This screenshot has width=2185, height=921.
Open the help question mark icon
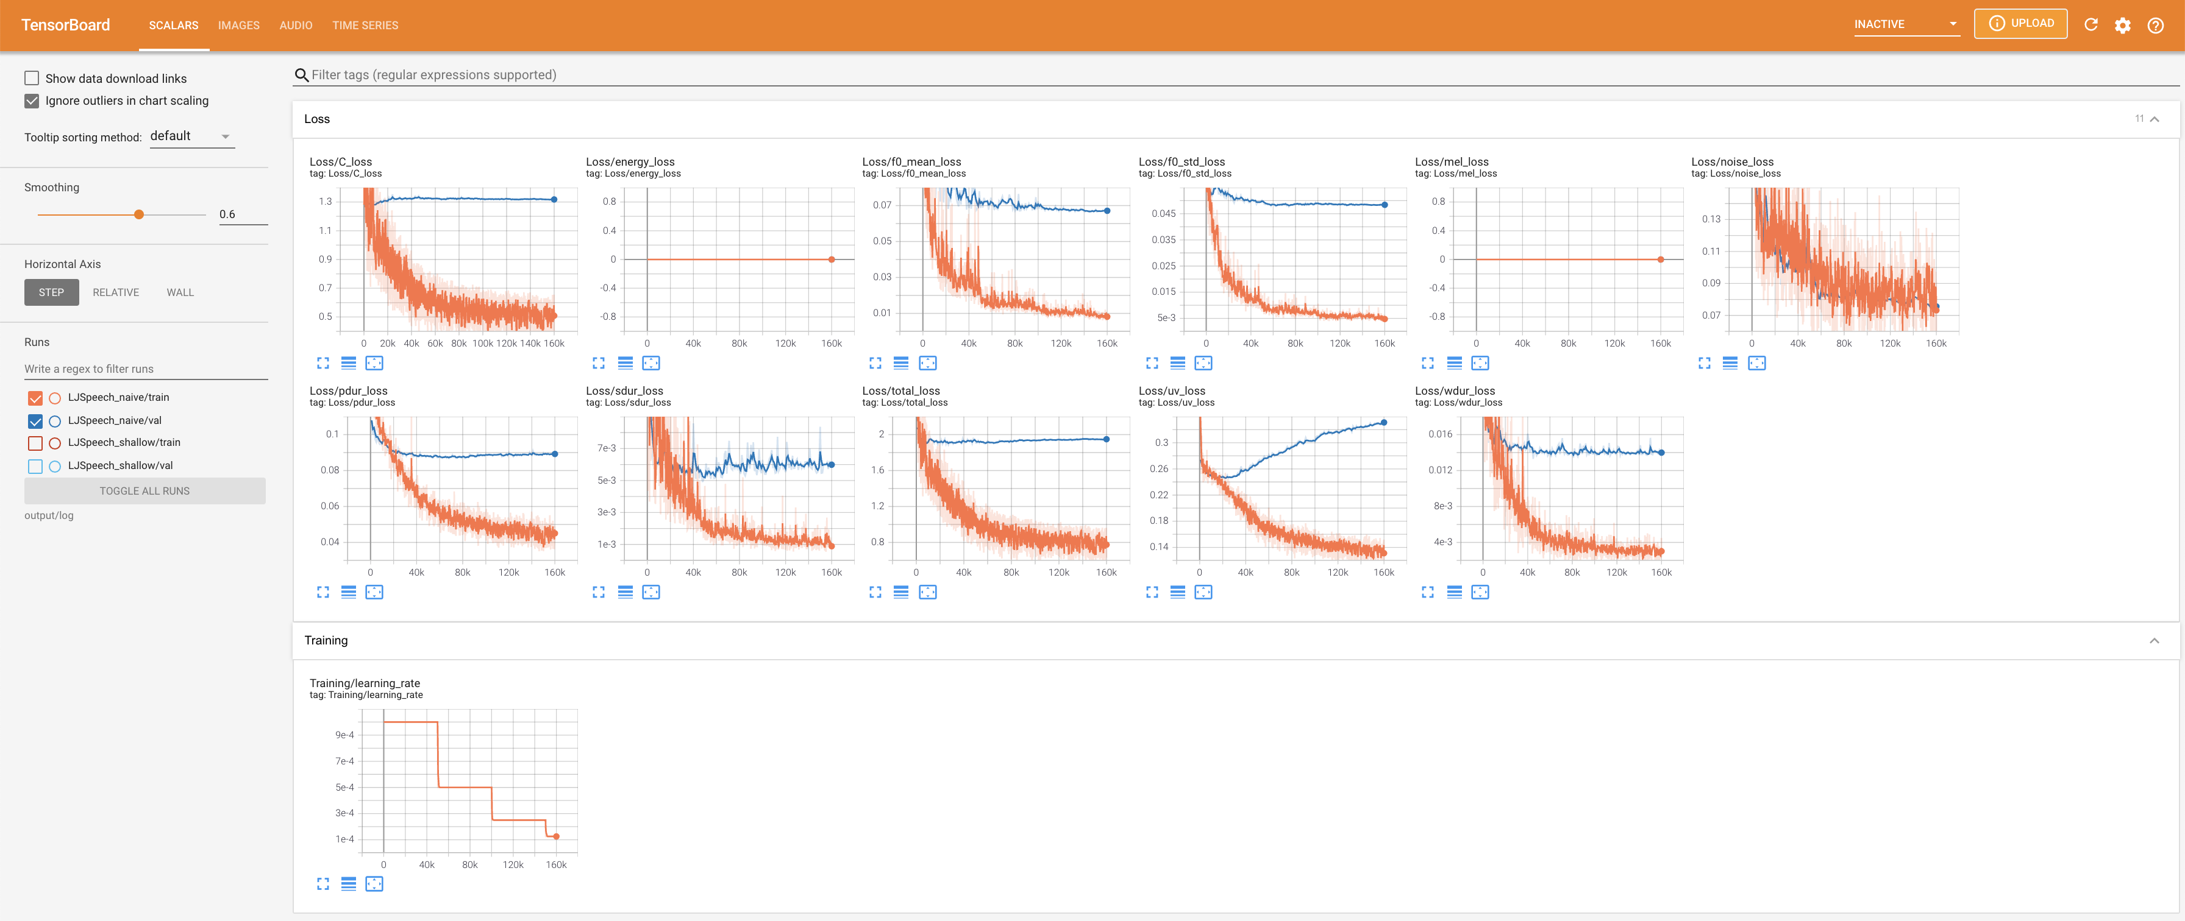tap(2155, 24)
